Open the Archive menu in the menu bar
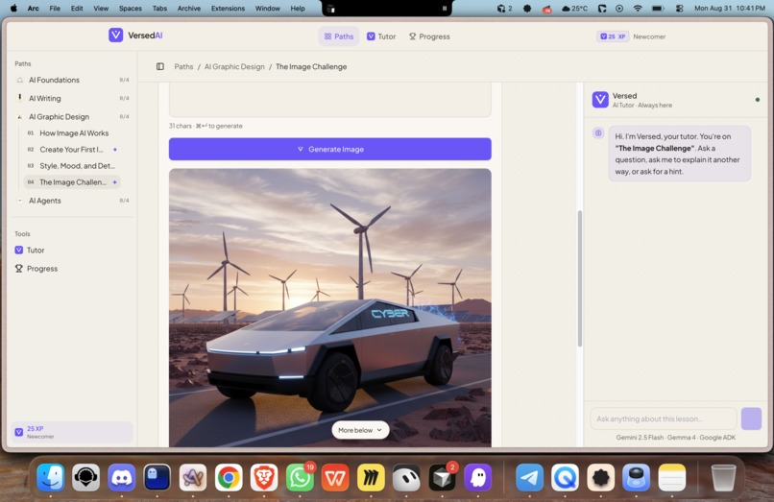 click(189, 9)
